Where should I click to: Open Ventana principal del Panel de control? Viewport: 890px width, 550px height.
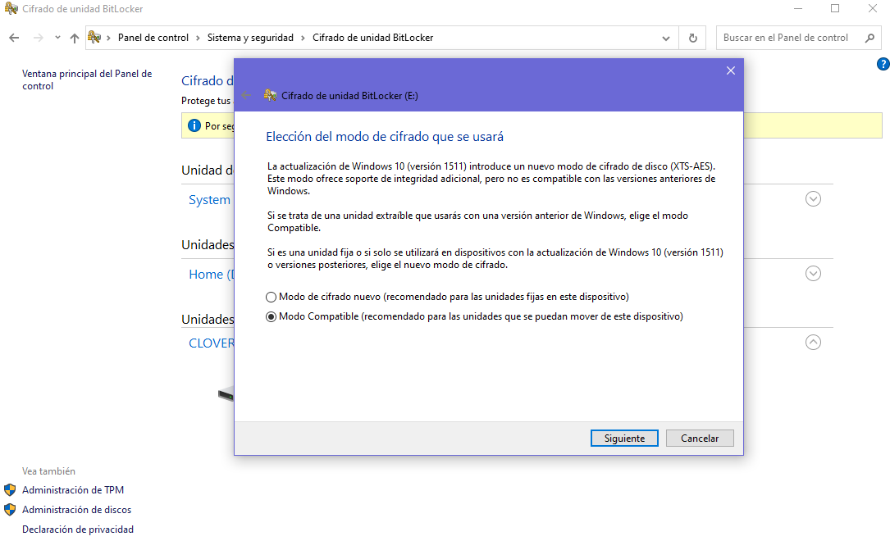(x=87, y=80)
